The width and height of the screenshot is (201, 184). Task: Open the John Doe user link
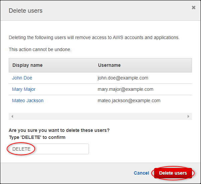[22, 78]
